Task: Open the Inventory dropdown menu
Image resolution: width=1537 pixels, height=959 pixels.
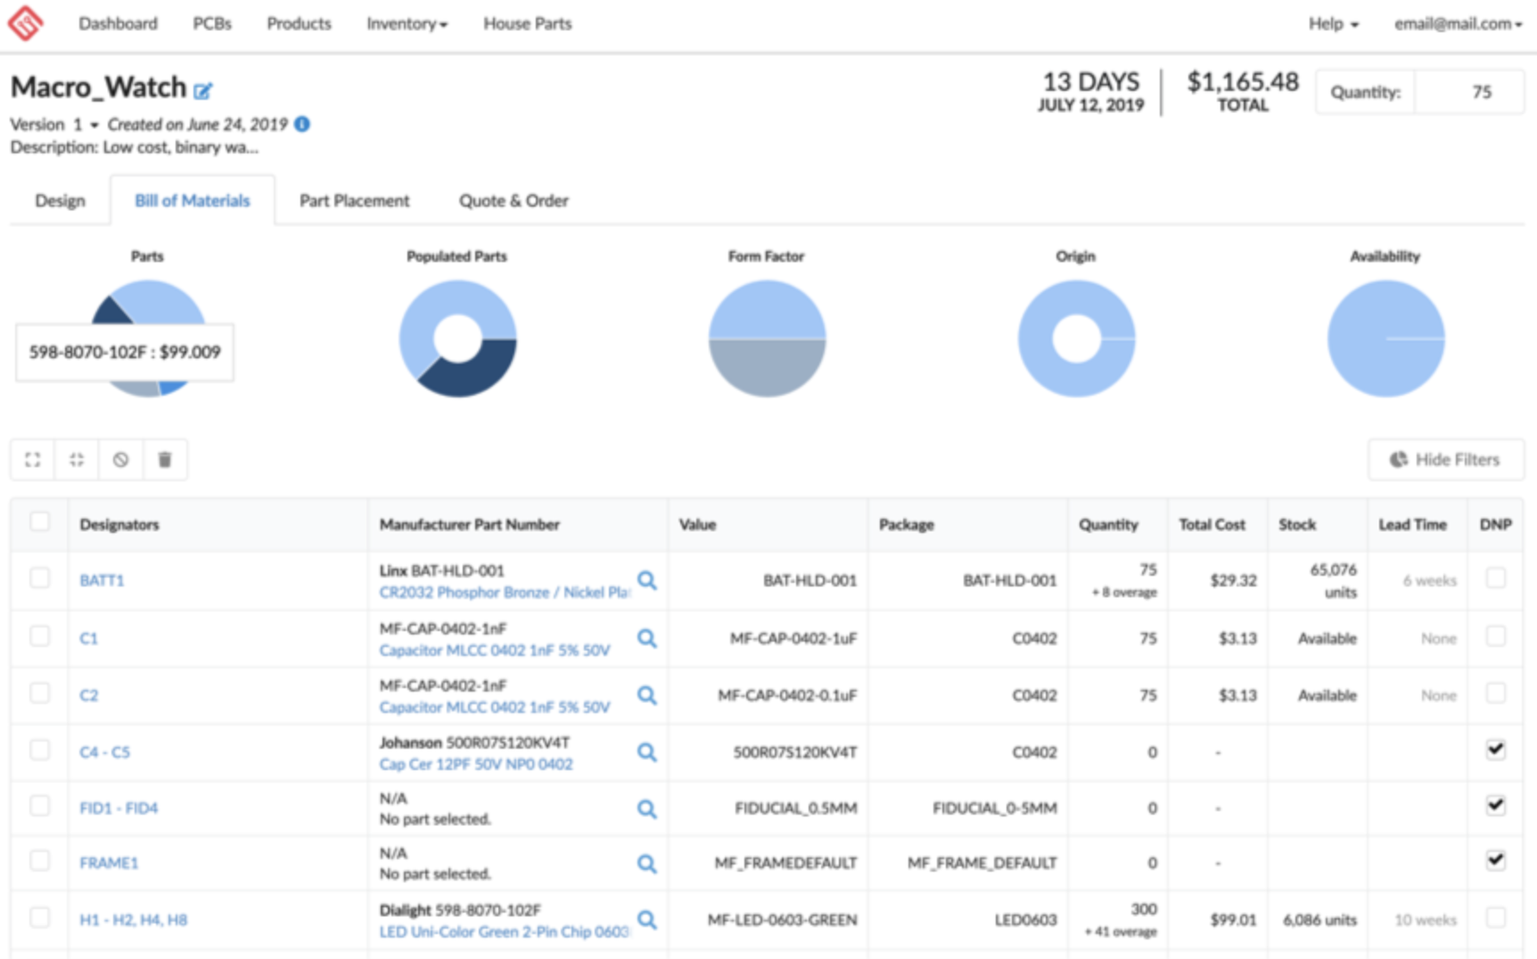Action: (x=407, y=24)
